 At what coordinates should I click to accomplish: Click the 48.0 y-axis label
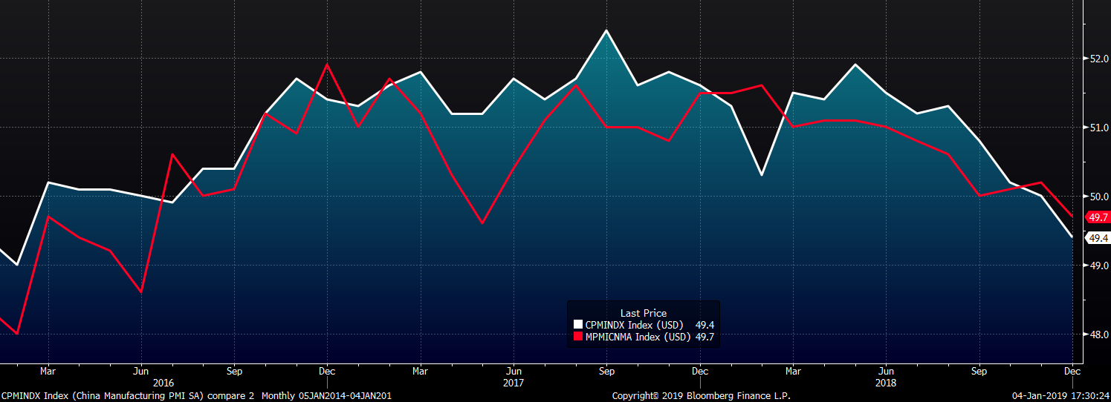1099,335
